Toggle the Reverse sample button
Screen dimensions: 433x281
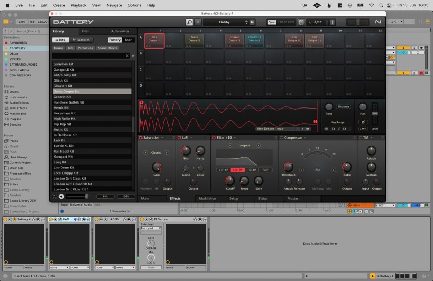coord(344,107)
